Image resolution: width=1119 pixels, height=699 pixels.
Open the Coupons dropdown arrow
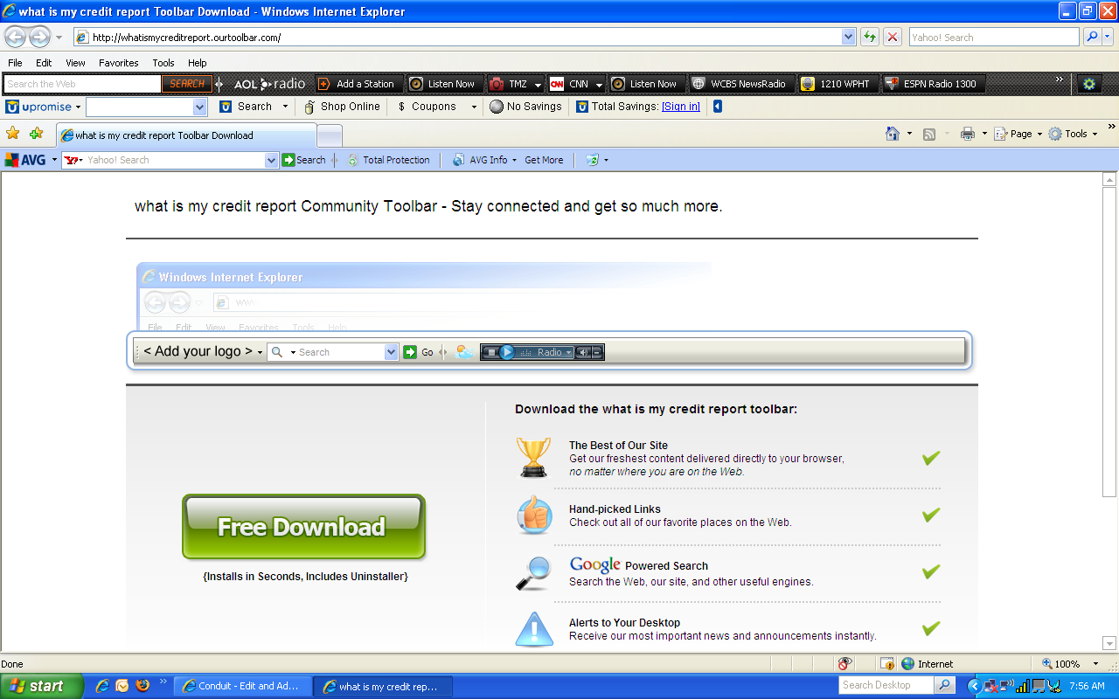pyautogui.click(x=474, y=107)
